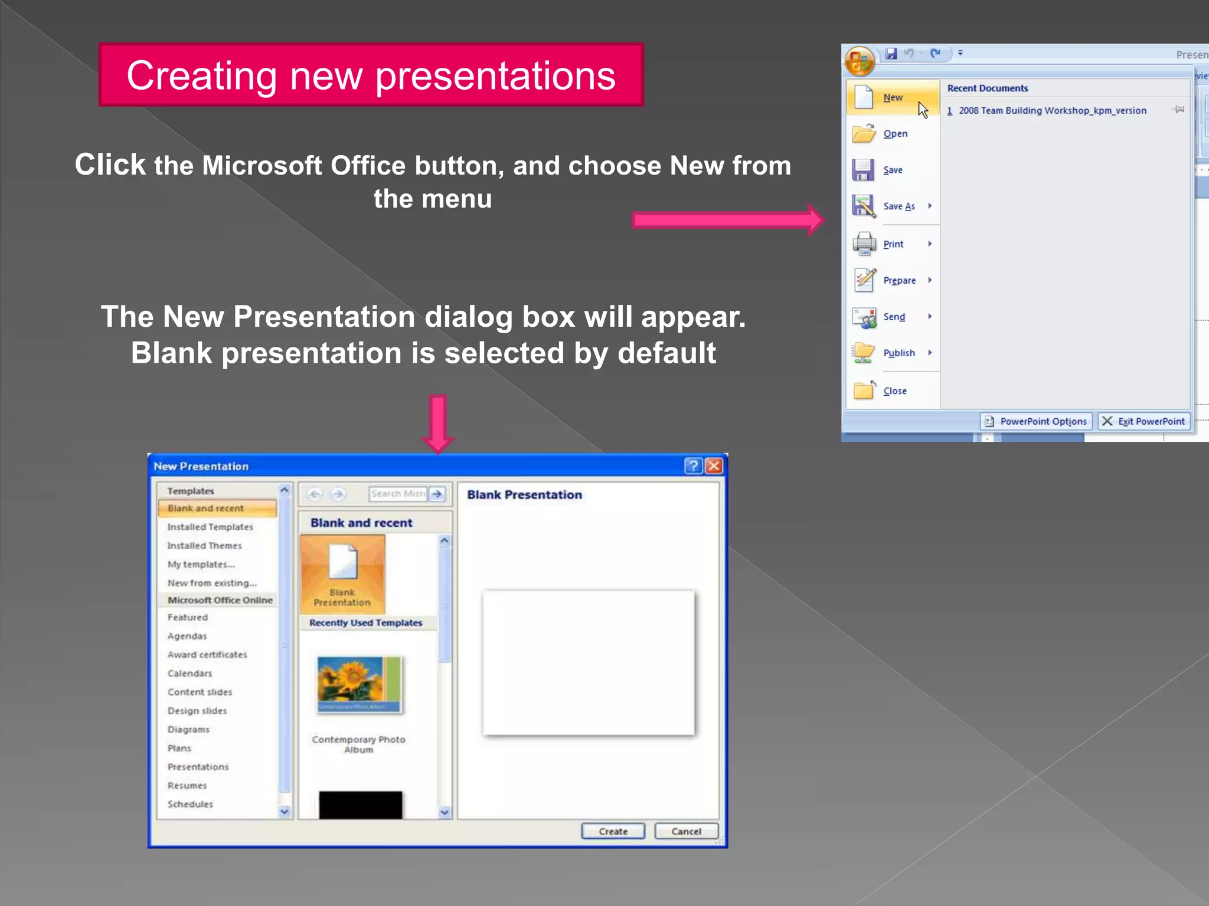
Task: Expand the Save As submenu arrow
Action: point(930,206)
